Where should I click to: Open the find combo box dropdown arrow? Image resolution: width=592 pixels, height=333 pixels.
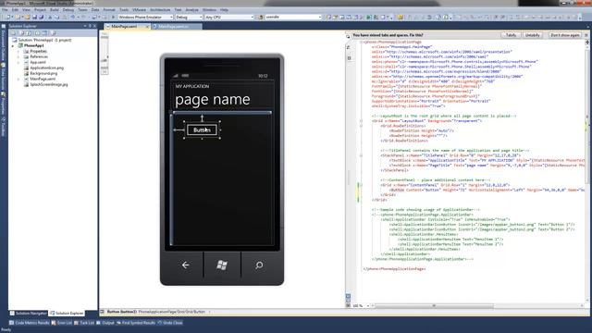pyautogui.click(x=320, y=17)
